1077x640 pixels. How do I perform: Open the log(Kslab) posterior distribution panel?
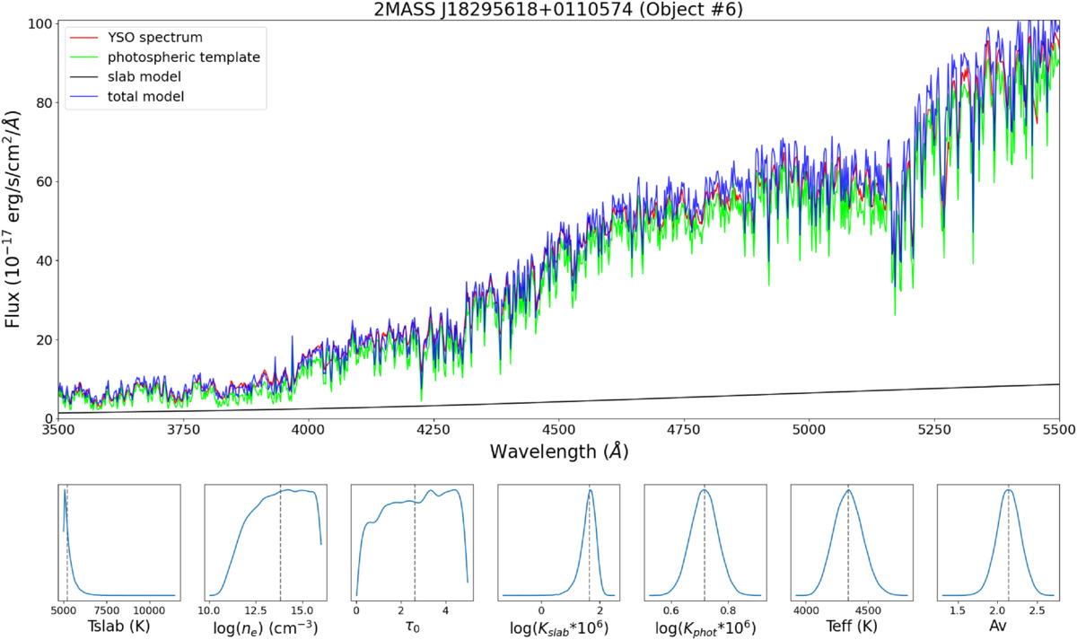tap(558, 542)
